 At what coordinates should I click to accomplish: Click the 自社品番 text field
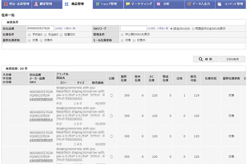click(40, 28)
